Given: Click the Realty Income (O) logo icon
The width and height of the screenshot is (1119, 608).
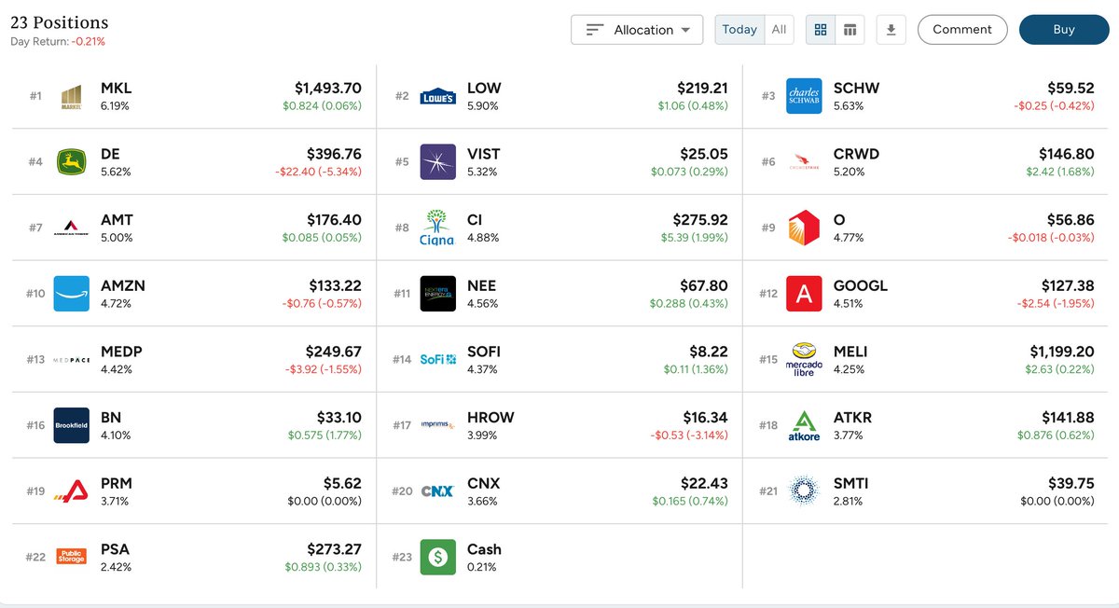Looking at the screenshot, I should [804, 228].
